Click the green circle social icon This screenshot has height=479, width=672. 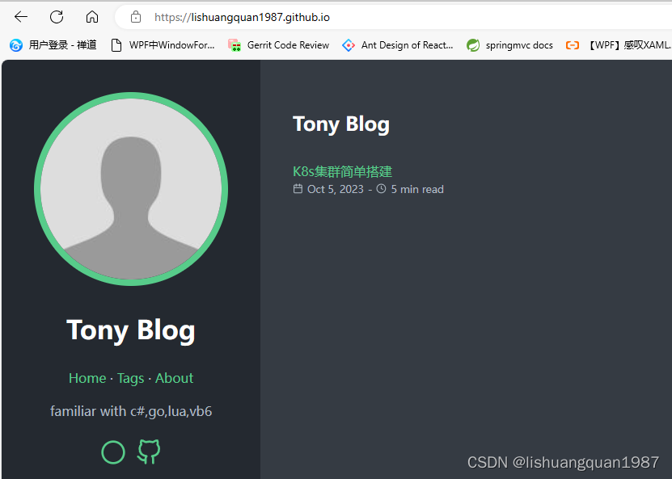[x=113, y=452]
